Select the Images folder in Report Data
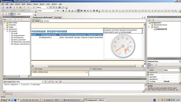This screenshot has height=102, width=181. 11,27
